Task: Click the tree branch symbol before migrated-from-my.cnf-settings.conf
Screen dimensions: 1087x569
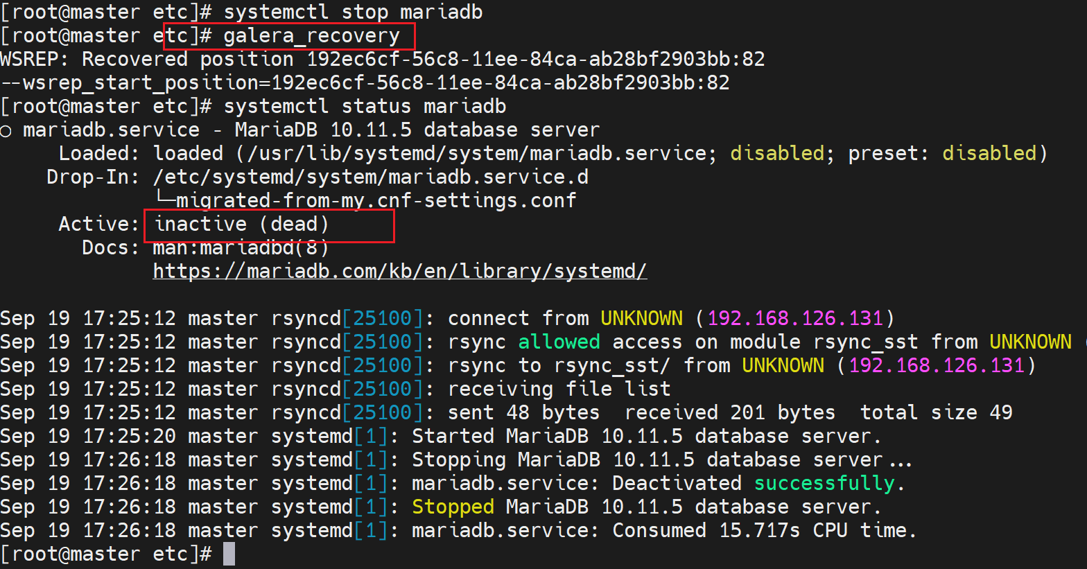Action: pos(164,200)
